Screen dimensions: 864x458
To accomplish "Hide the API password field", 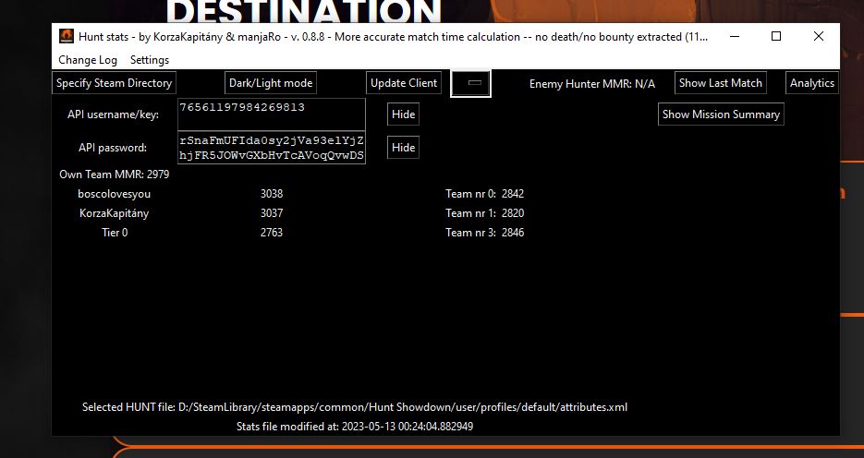I will pos(403,148).
